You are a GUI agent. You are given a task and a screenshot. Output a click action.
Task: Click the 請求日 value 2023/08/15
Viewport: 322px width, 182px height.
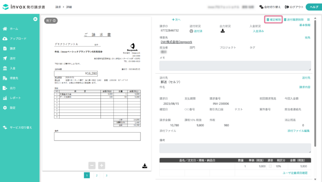(x=171, y=103)
